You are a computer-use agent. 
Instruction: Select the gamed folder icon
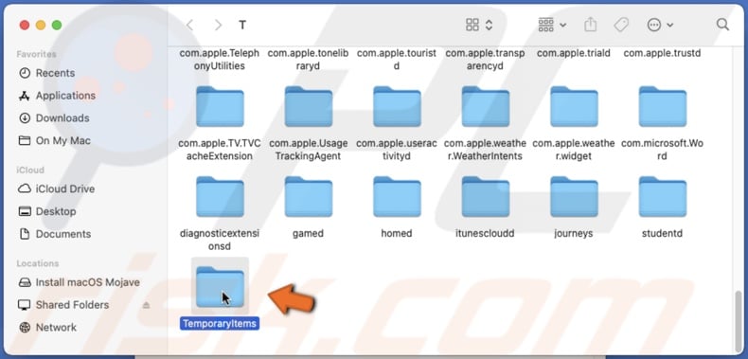coord(308,197)
